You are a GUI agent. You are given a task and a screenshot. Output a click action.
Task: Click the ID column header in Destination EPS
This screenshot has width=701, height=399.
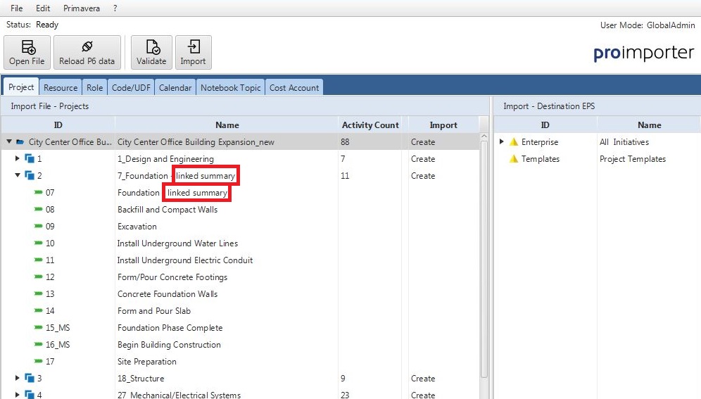[x=545, y=125]
